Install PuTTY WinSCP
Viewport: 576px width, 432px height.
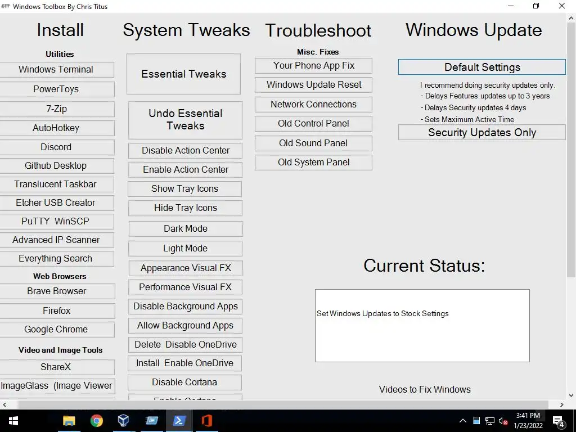[x=56, y=221]
